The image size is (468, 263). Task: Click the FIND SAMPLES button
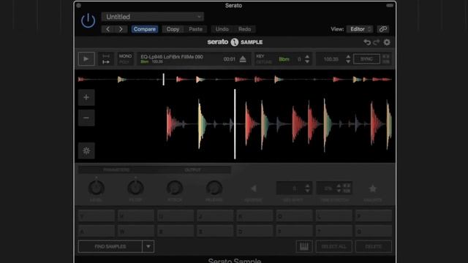110,247
